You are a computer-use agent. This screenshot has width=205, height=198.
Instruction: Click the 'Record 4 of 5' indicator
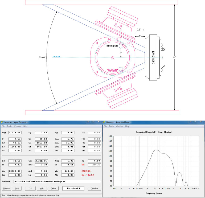pyautogui.click(x=73, y=188)
